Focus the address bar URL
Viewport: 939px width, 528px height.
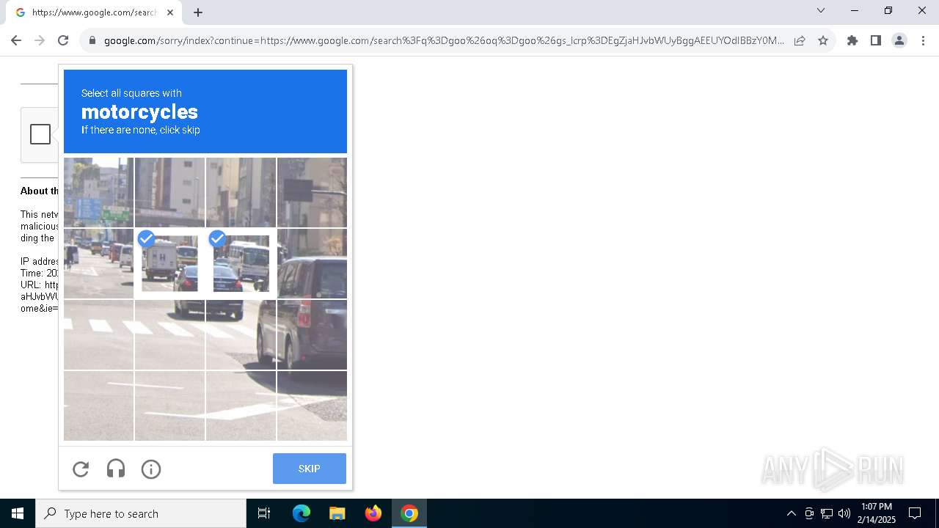(x=444, y=40)
